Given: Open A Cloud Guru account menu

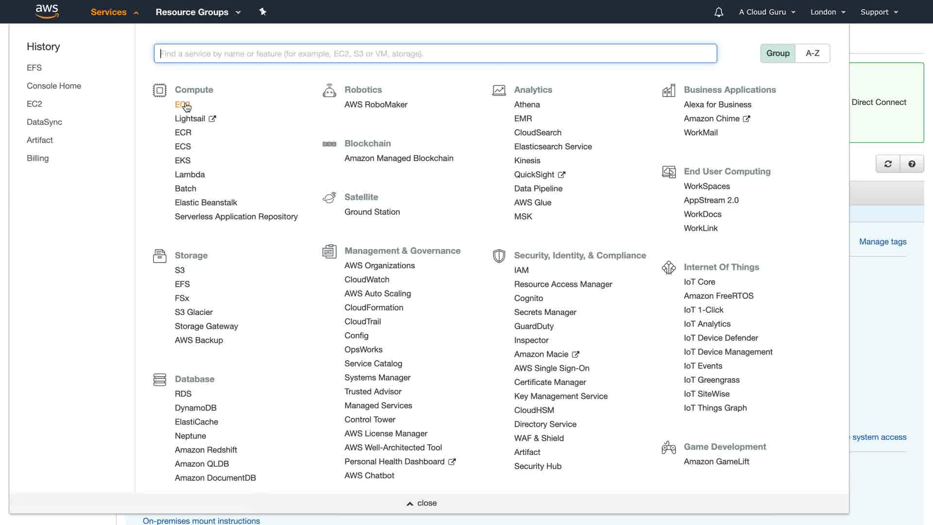Looking at the screenshot, I should 767,12.
